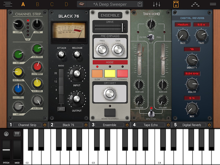Click the Black 76 ratio slider
Image resolution: width=220 pixels, height=165 pixels.
(x=61, y=86)
